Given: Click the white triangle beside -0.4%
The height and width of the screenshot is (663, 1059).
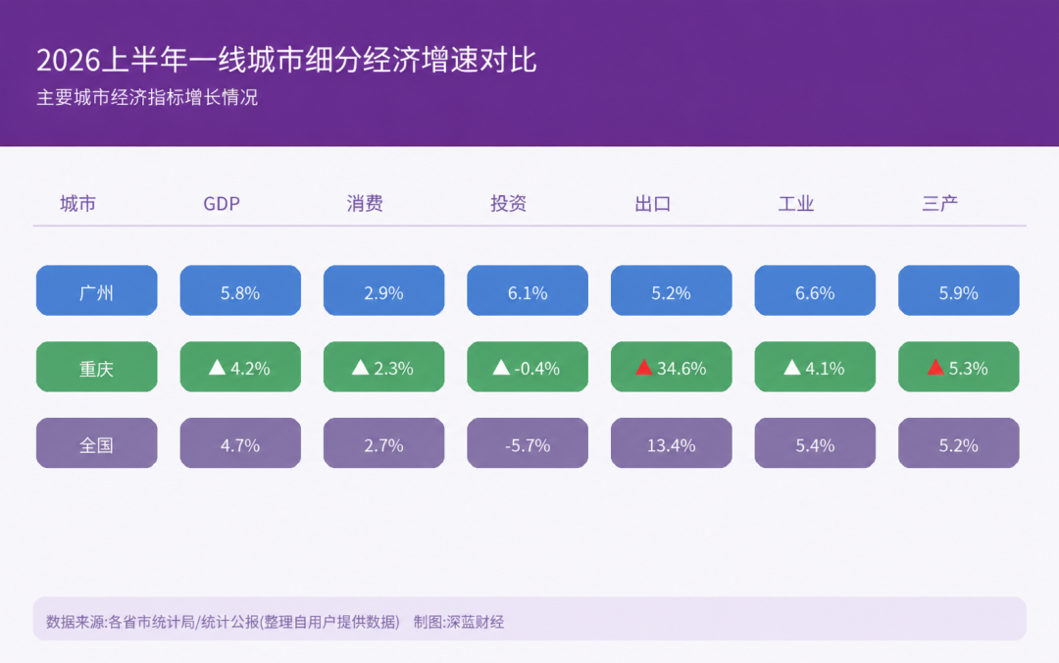Looking at the screenshot, I should (501, 367).
